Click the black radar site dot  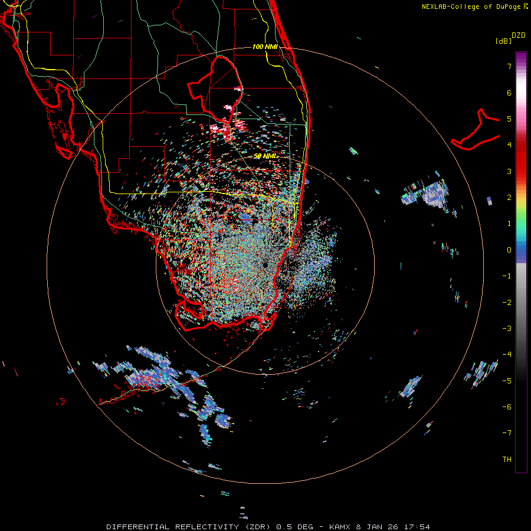[265, 265]
